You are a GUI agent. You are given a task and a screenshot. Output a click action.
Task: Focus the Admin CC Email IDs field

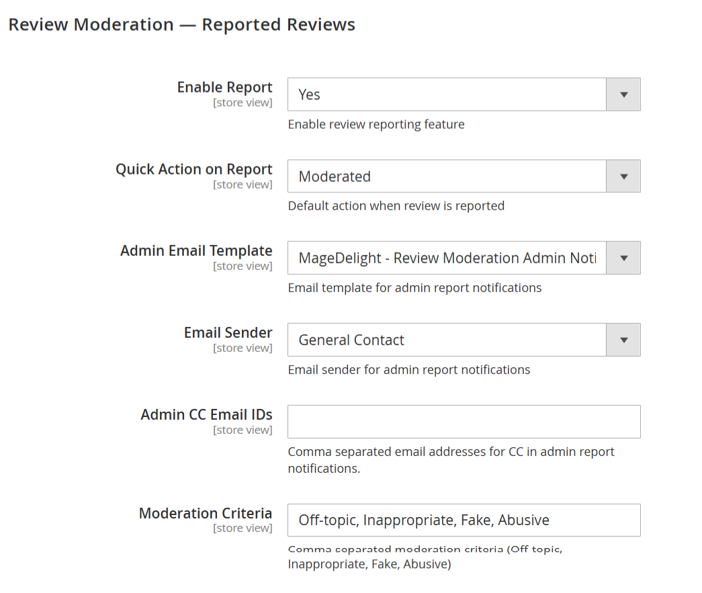[x=464, y=422]
